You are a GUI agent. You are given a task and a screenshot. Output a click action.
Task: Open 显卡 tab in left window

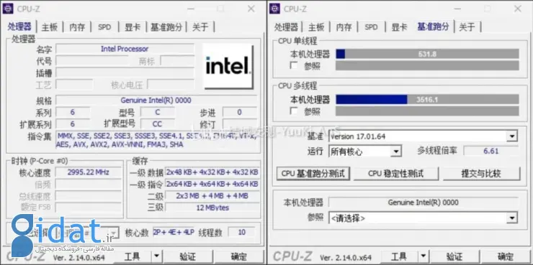133,27
